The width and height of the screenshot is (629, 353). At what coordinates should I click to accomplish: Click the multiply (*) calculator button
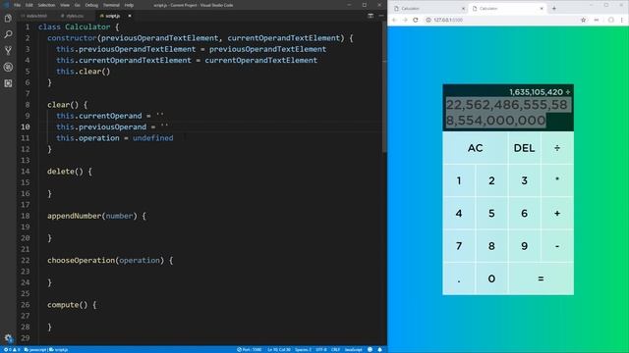[557, 180]
